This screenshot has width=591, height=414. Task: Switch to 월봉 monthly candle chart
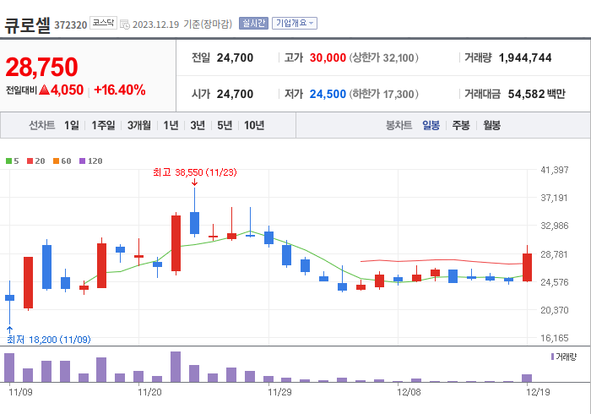coord(492,125)
